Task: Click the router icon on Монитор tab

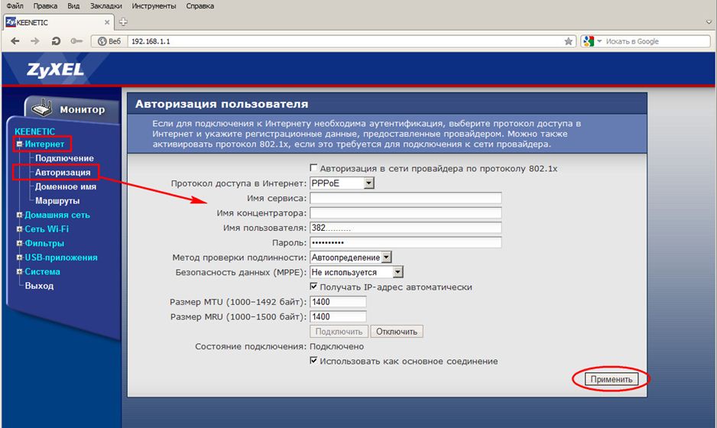Action: point(44,109)
